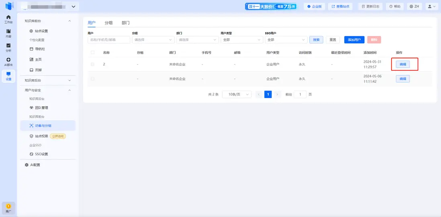The image size is (441, 217).
Task: Switch to the 用户 tab
Action: (x=92, y=23)
